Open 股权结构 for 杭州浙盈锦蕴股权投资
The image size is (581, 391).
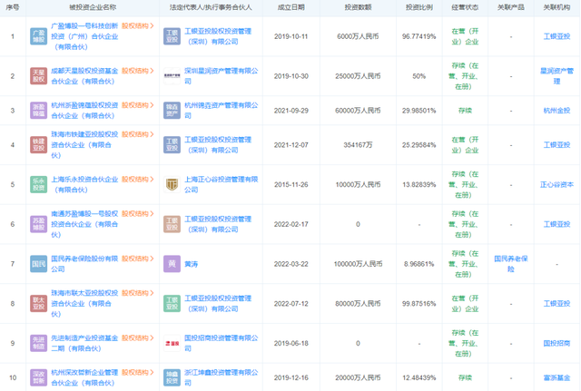[x=137, y=105]
